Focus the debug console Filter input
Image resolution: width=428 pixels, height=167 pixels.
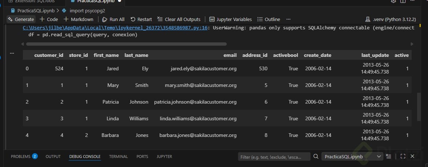[x=274, y=156]
